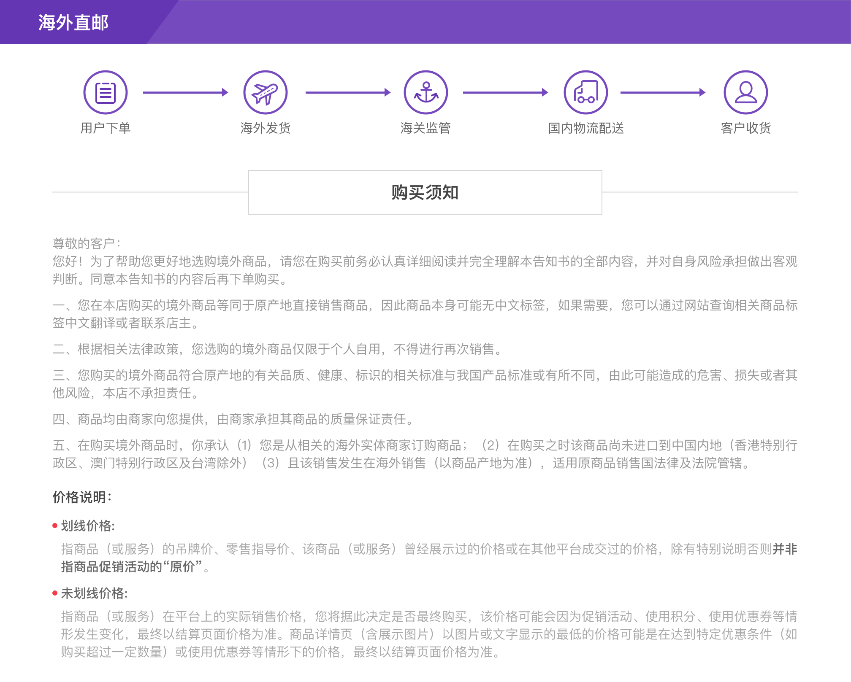Click arrow between anchor and truck icons
The height and width of the screenshot is (682, 851).
[505, 92]
